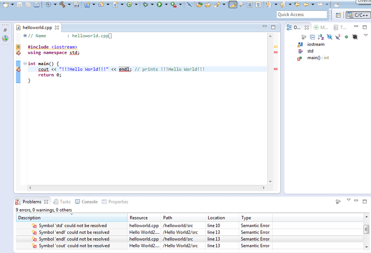Screen dimensions: 371x253
Task: Click the error marker beside the cout line
Action: pyautogui.click(x=18, y=69)
